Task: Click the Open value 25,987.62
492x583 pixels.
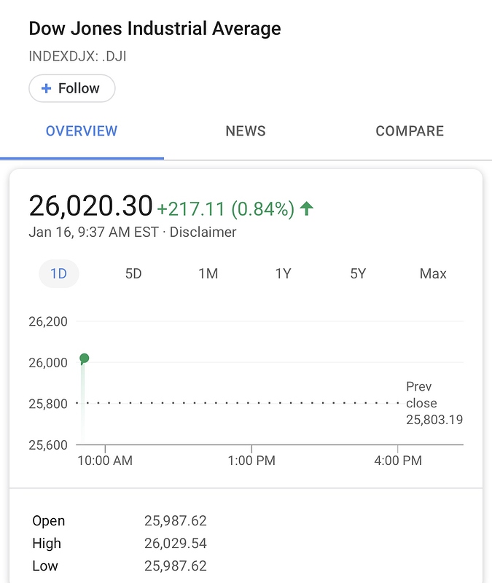Action: (x=176, y=521)
